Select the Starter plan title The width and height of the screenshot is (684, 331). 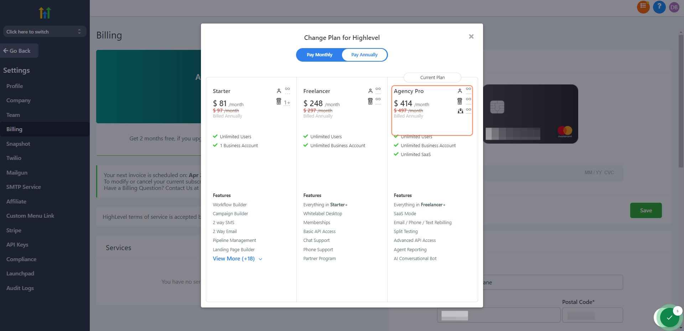(222, 91)
